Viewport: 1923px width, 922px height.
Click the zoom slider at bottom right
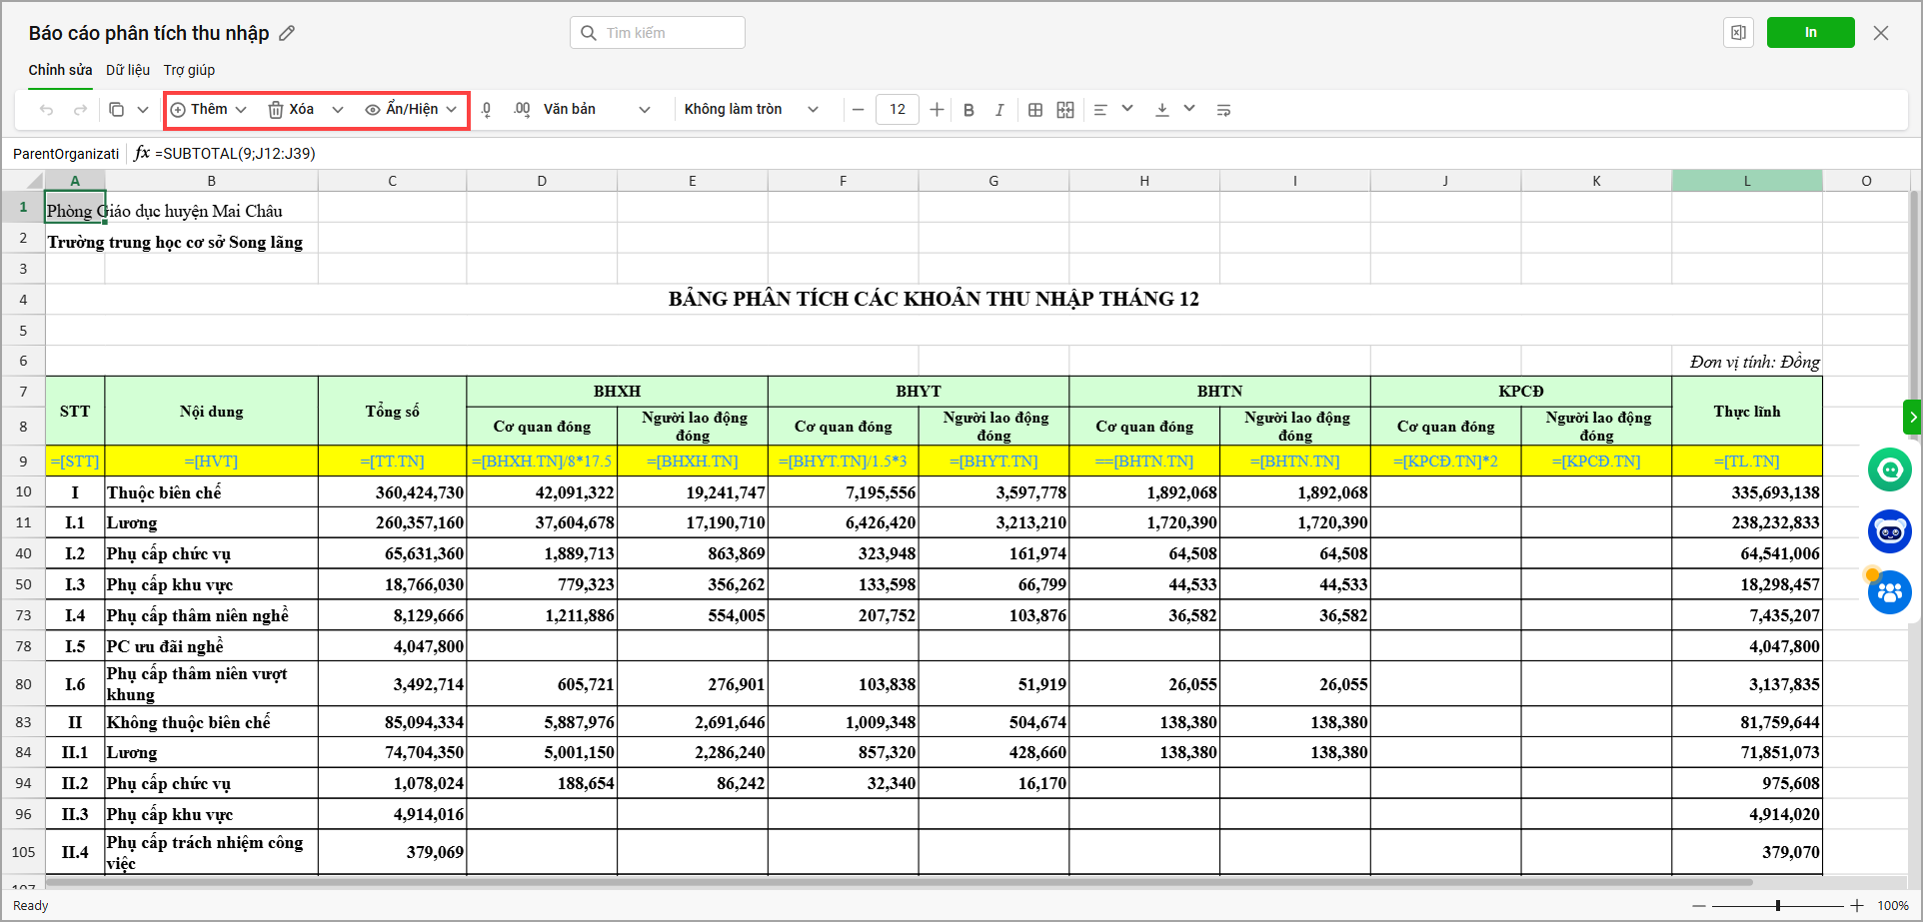[x=1777, y=906]
